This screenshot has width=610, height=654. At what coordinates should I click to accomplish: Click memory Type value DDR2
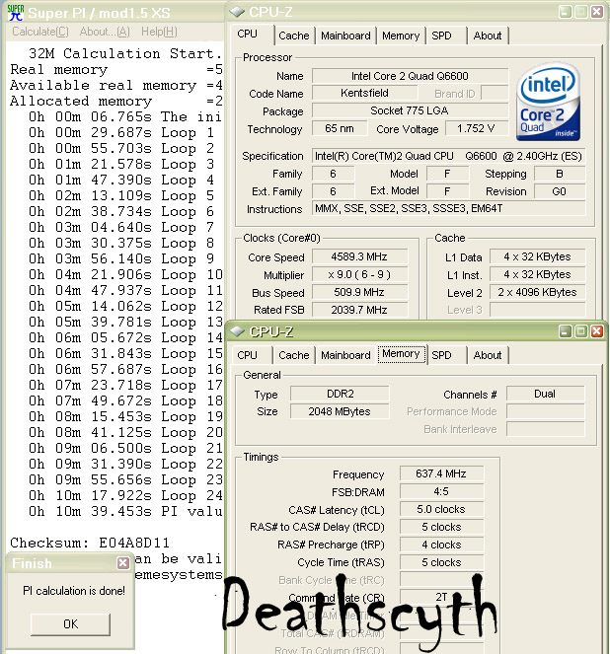click(x=341, y=394)
